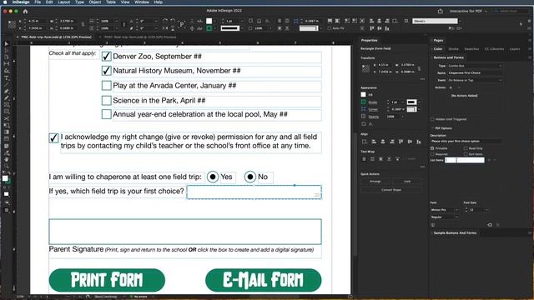
Task: Open the Layout menu
Action: coord(63,2)
